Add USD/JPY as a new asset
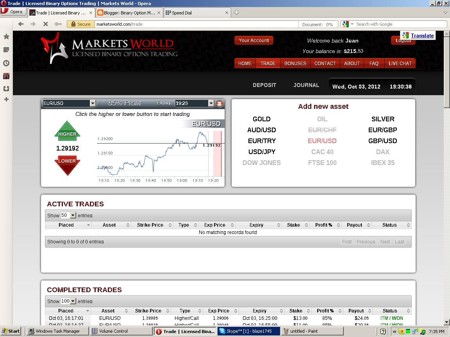This screenshot has width=450, height=337. coord(261,152)
